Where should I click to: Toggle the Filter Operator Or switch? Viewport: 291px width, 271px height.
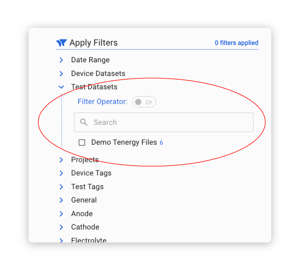(144, 102)
